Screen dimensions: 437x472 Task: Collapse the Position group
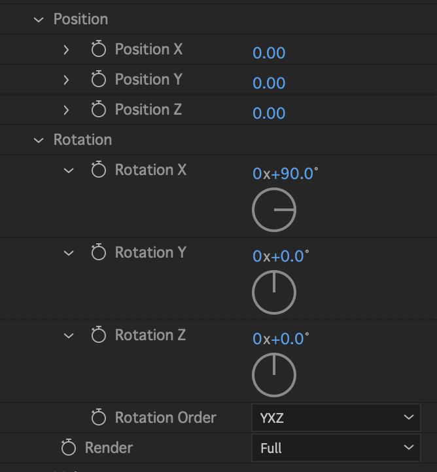coord(39,20)
